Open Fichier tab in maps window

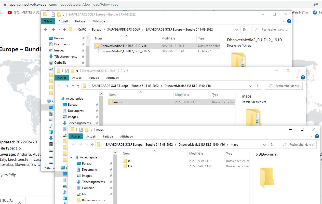(x=75, y=137)
